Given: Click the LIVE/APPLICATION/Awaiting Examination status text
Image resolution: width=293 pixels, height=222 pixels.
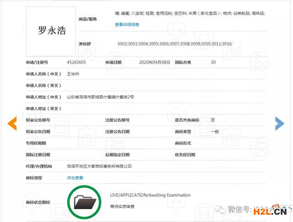Looking at the screenshot, I should pyautogui.click(x=150, y=195).
